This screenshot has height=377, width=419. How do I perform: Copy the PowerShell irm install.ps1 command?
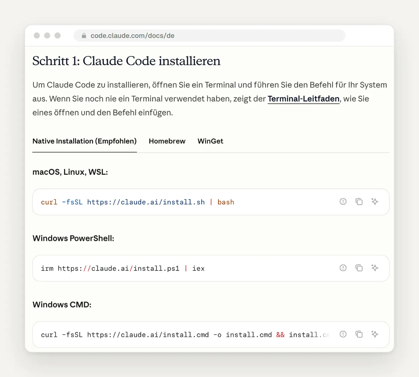(359, 268)
